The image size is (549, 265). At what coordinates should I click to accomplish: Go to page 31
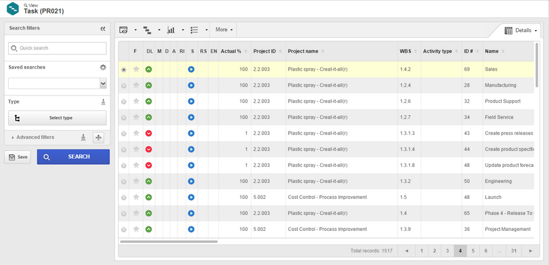tap(514, 251)
